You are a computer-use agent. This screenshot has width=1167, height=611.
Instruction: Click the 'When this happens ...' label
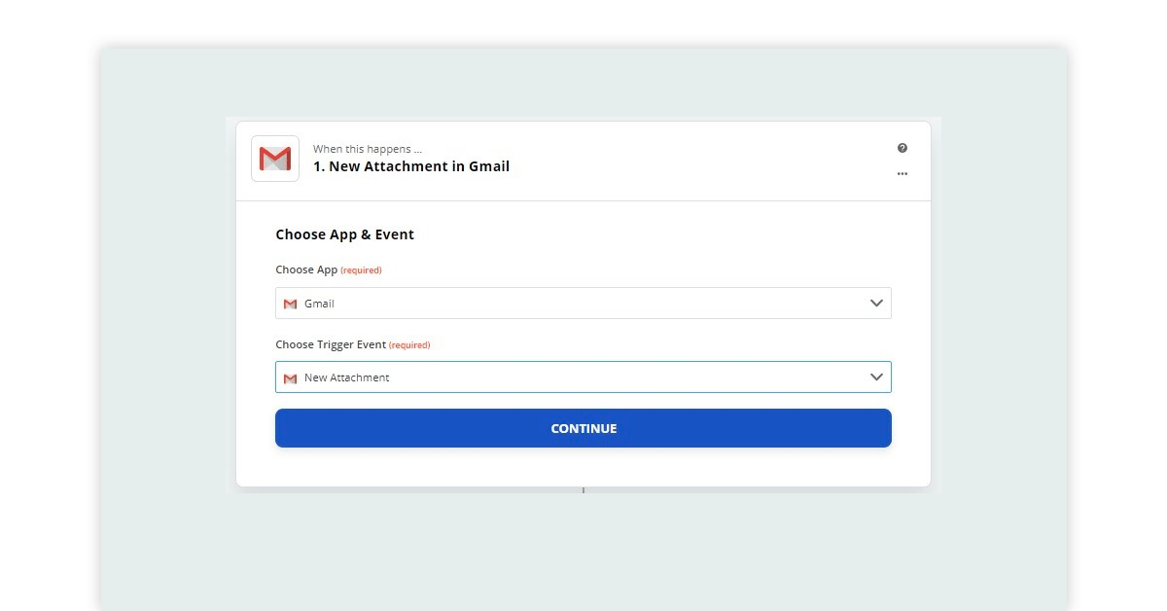[368, 149]
